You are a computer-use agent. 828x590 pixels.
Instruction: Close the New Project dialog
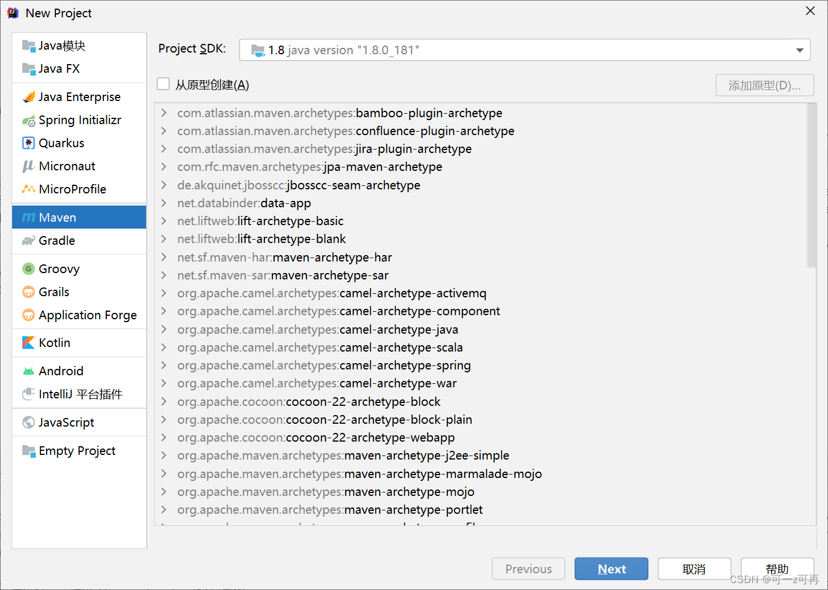tap(810, 11)
